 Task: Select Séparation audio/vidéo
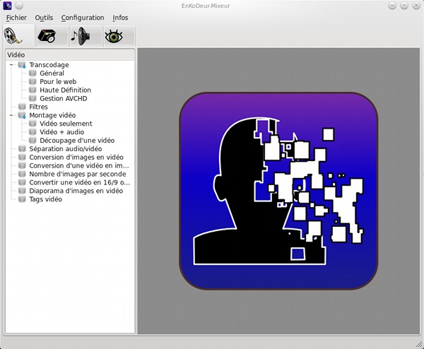tap(66, 148)
